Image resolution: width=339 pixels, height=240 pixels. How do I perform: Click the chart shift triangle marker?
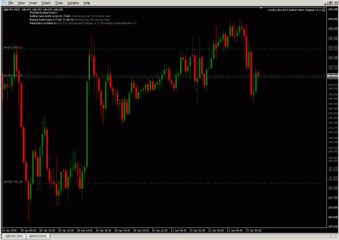pyautogui.click(x=261, y=8)
